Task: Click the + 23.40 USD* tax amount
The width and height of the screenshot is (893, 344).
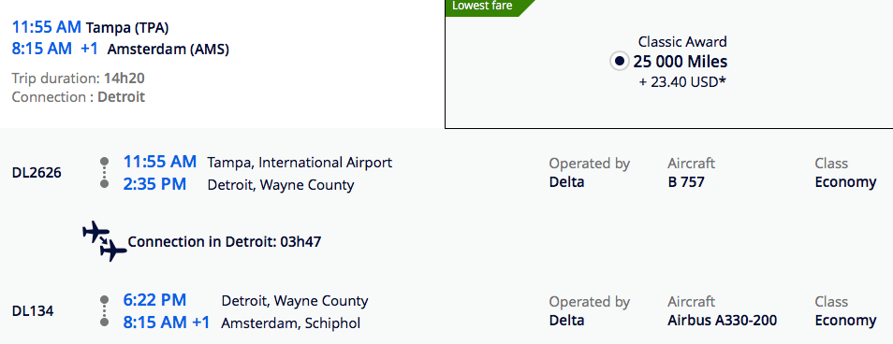Action: pyautogui.click(x=682, y=82)
